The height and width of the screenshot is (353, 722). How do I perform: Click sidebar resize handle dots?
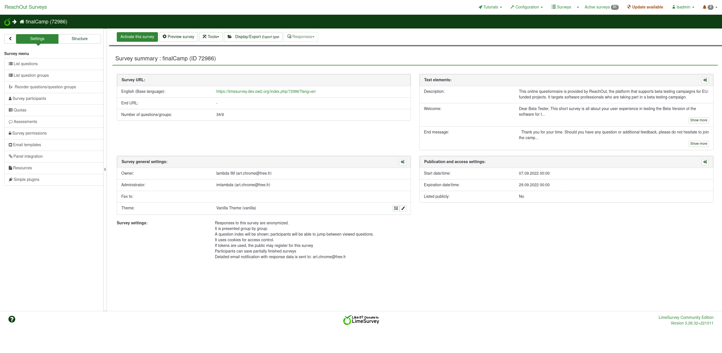coord(105,170)
